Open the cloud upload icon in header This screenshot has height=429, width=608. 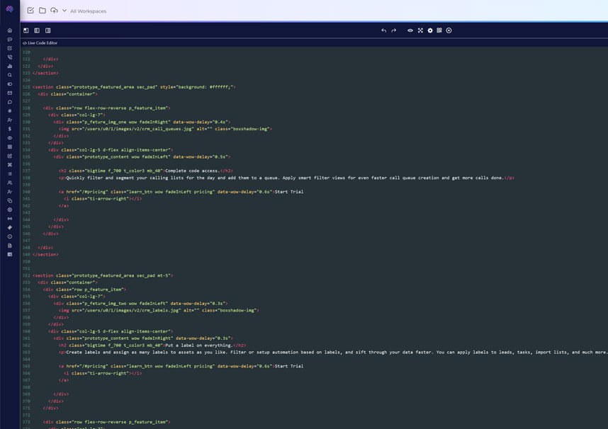(54, 11)
